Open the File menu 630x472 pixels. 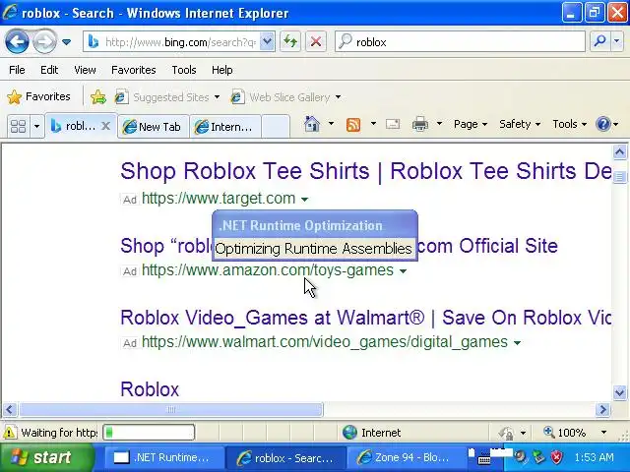(x=17, y=70)
